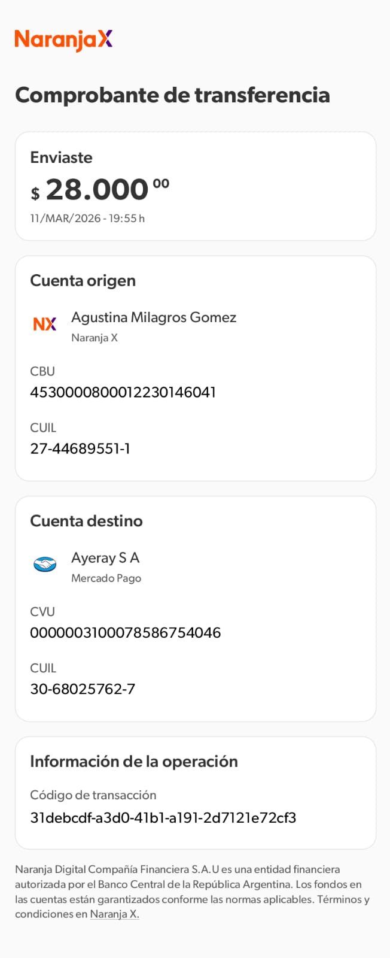This screenshot has width=390, height=958.
Task: Select the transaction code value
Action: click(x=163, y=818)
